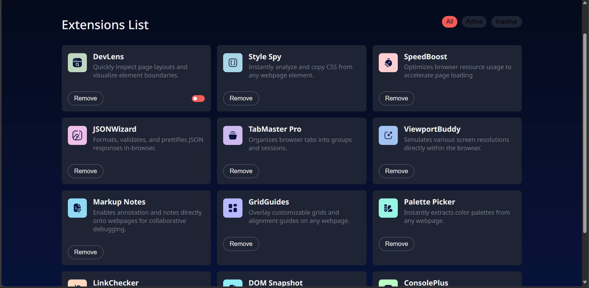Click the "SpeedBoost" title text
Image resolution: width=589 pixels, height=288 pixels.
pos(425,57)
